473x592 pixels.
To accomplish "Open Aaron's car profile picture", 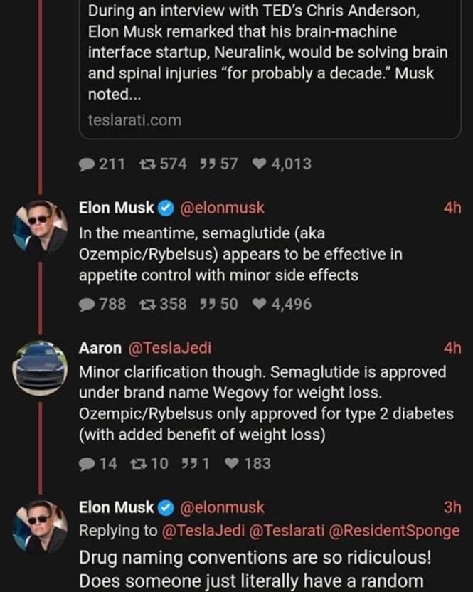I will point(40,368).
